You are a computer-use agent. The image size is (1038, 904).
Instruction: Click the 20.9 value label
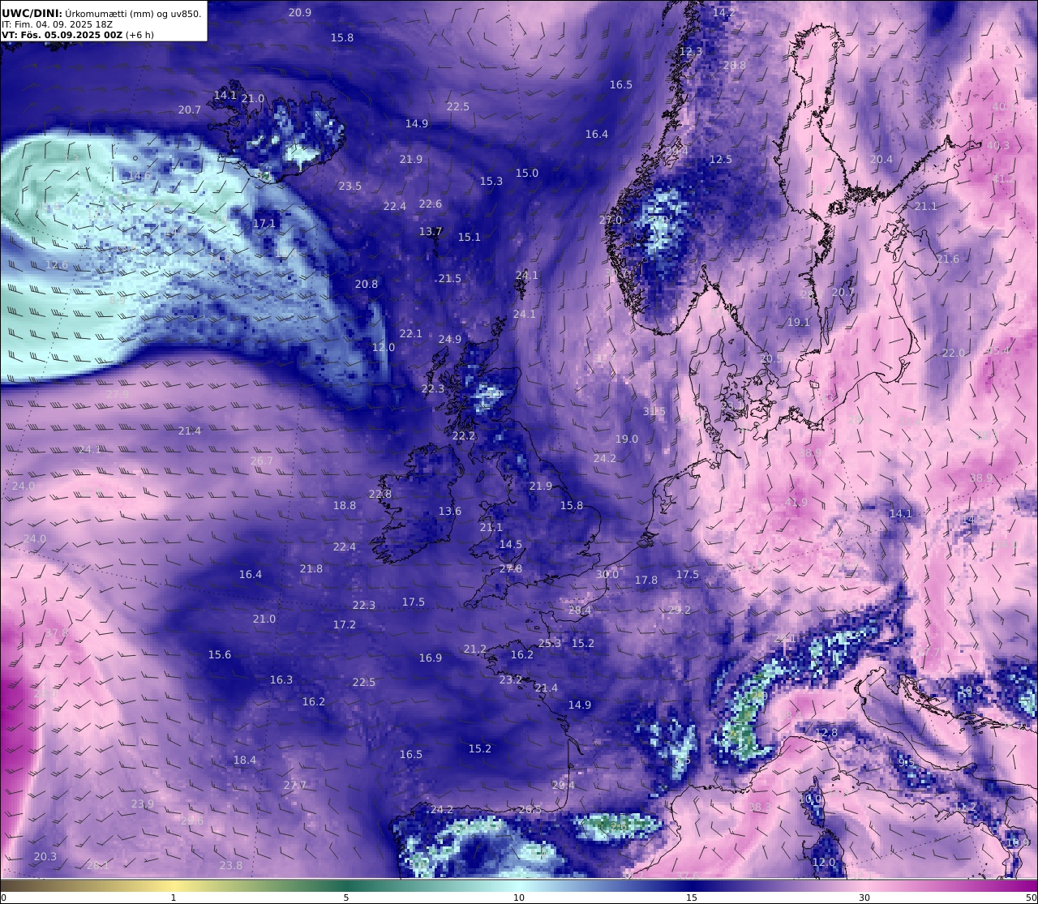pyautogui.click(x=300, y=12)
